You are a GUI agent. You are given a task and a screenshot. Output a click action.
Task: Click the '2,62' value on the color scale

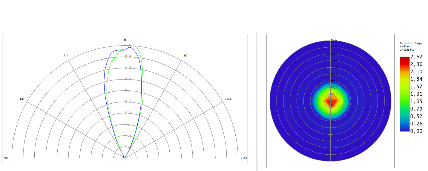point(416,57)
